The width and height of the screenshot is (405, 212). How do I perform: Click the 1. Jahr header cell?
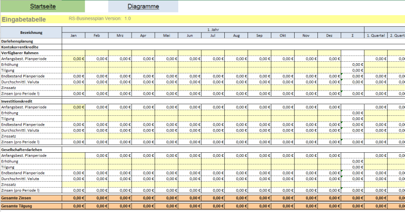213,30
